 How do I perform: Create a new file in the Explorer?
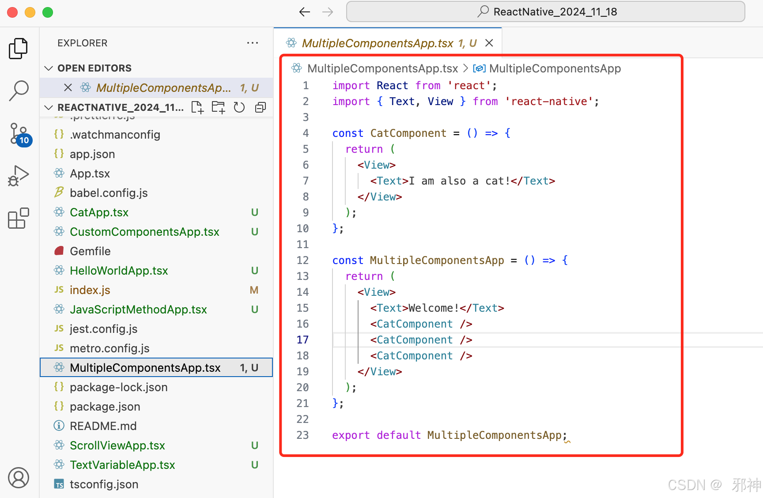[197, 107]
